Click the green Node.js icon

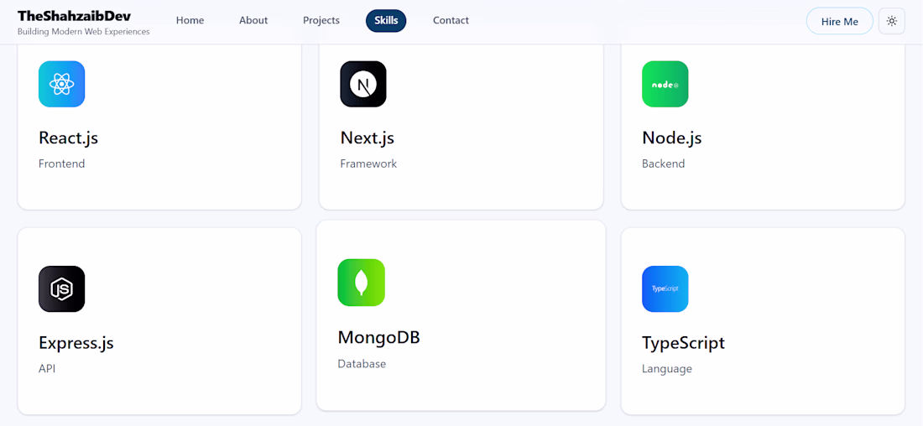tap(665, 84)
